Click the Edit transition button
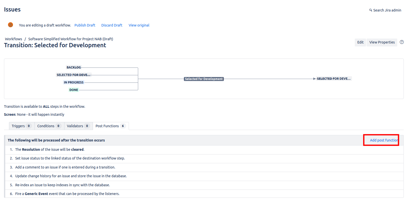The width and height of the screenshot is (408, 209). coord(360,42)
